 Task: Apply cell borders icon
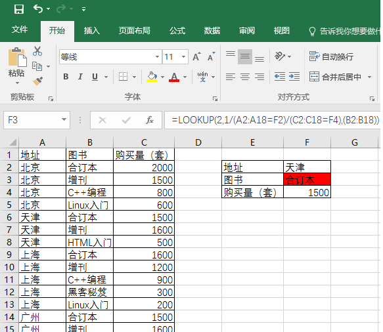tap(123, 77)
